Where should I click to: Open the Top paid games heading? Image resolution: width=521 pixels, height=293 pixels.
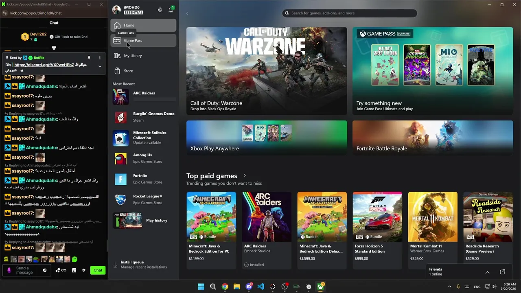tap(212, 176)
